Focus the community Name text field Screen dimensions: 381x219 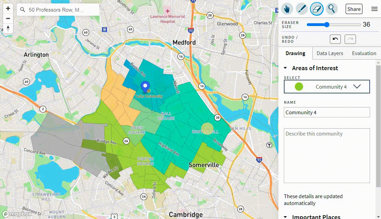point(327,112)
